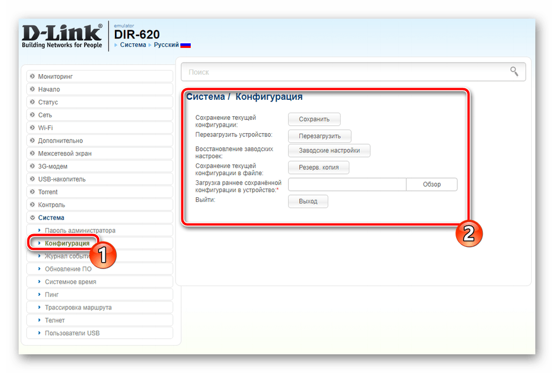Click Восстановление заводских настроек label
The height and width of the screenshot is (373, 554).
tap(234, 152)
